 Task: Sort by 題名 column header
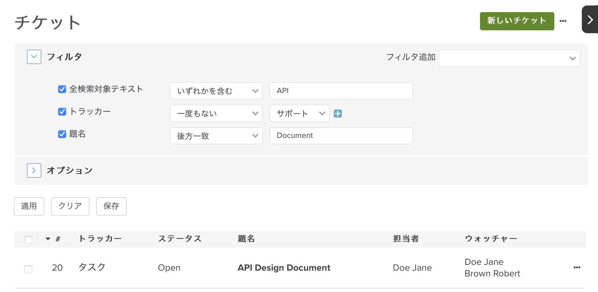[x=246, y=239]
